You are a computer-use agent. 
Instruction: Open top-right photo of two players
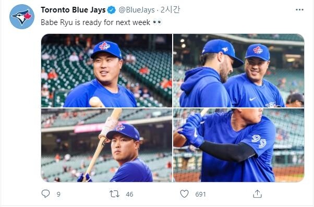point(239,70)
